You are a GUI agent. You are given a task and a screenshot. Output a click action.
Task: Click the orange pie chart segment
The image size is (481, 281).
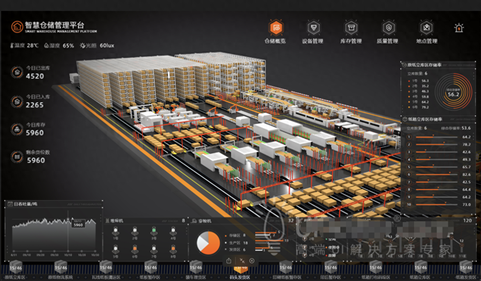213,244
